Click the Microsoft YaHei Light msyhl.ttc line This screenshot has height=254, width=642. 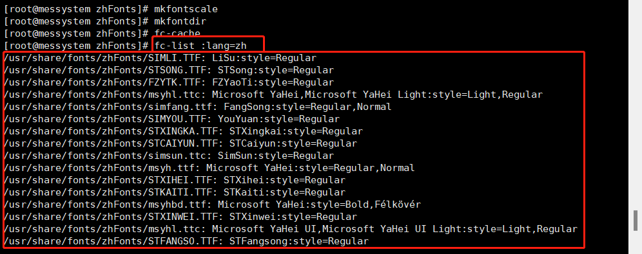click(273, 95)
